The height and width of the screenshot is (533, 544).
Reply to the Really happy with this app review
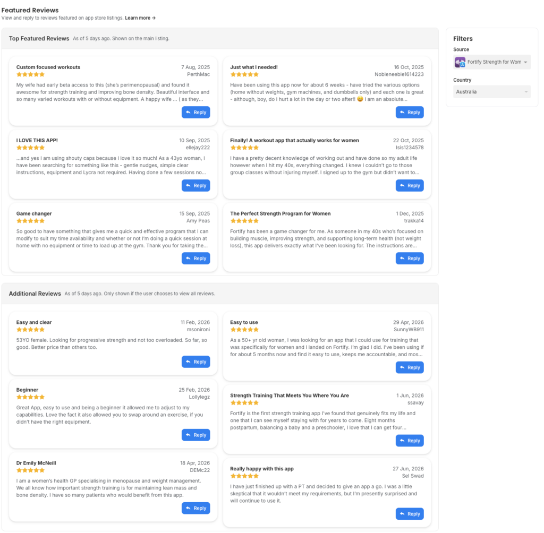[x=410, y=514]
